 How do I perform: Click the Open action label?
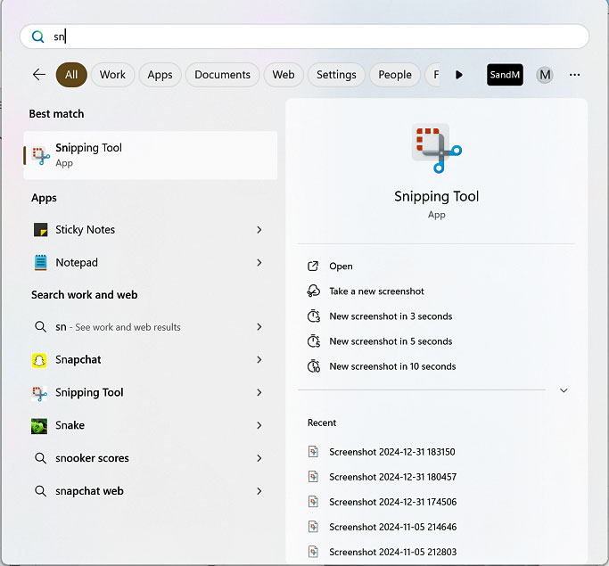click(341, 267)
